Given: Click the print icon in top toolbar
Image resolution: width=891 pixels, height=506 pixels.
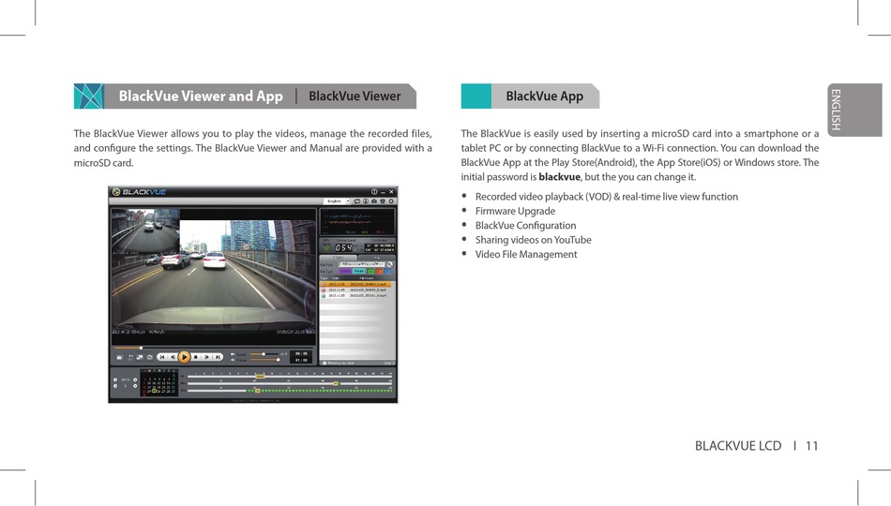Looking at the screenshot, I should (383, 201).
